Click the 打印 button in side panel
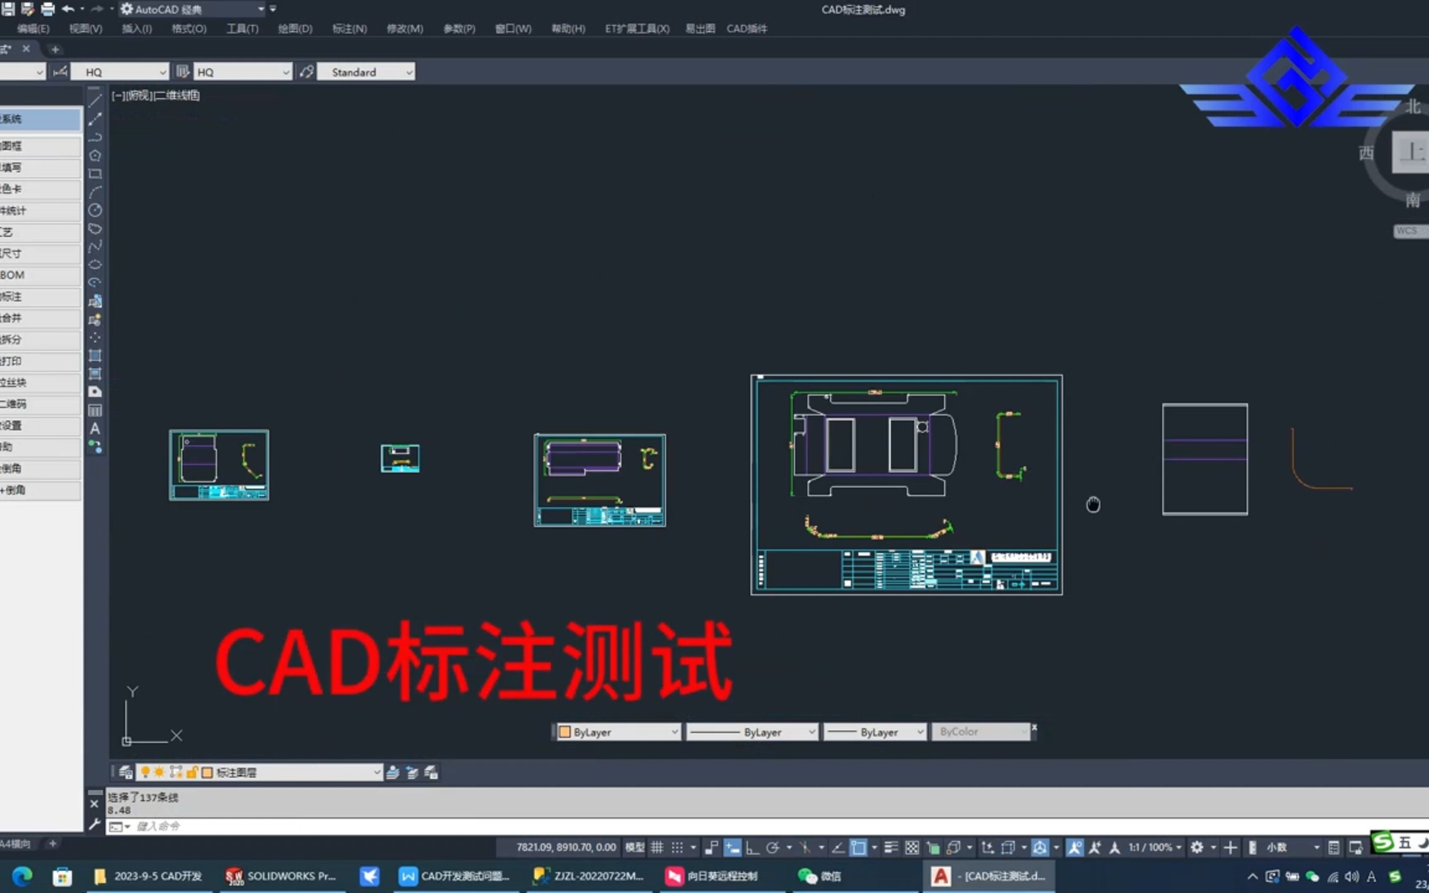The width and height of the screenshot is (1429, 893). (40, 361)
